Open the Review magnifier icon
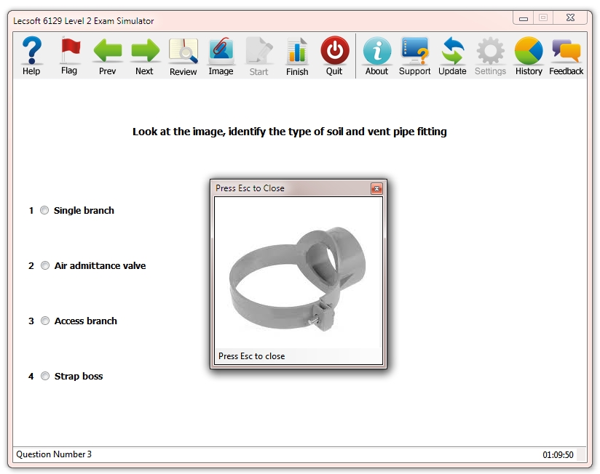 [x=183, y=56]
